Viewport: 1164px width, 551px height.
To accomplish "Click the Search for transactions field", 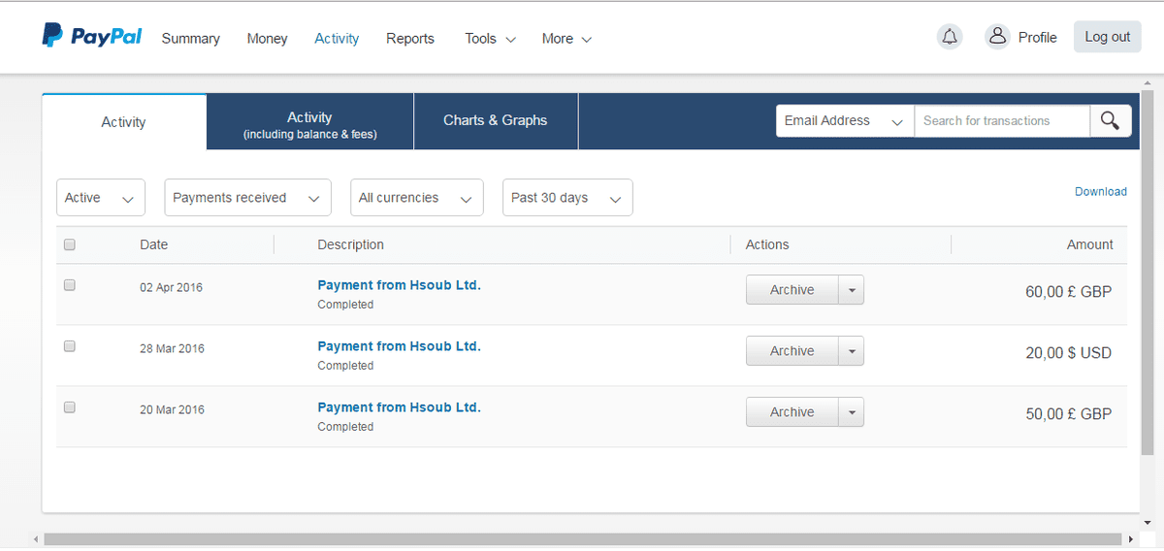I will tap(1002, 120).
